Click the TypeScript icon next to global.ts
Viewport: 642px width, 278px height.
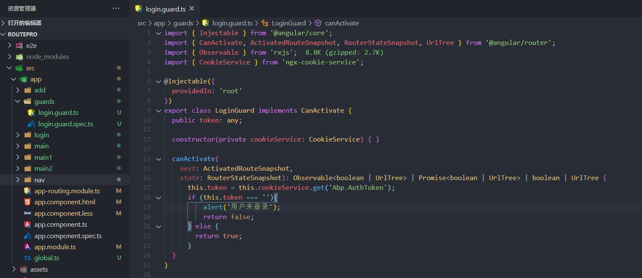[27, 258]
